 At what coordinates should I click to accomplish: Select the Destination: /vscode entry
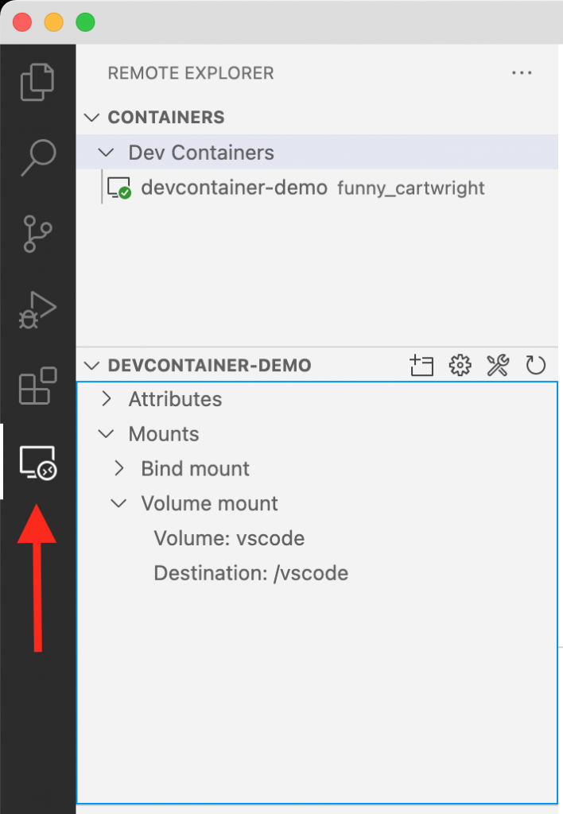(x=250, y=573)
